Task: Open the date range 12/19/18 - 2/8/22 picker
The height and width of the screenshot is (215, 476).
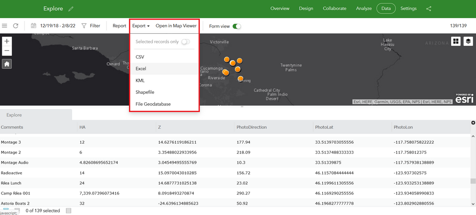Action: click(x=53, y=26)
